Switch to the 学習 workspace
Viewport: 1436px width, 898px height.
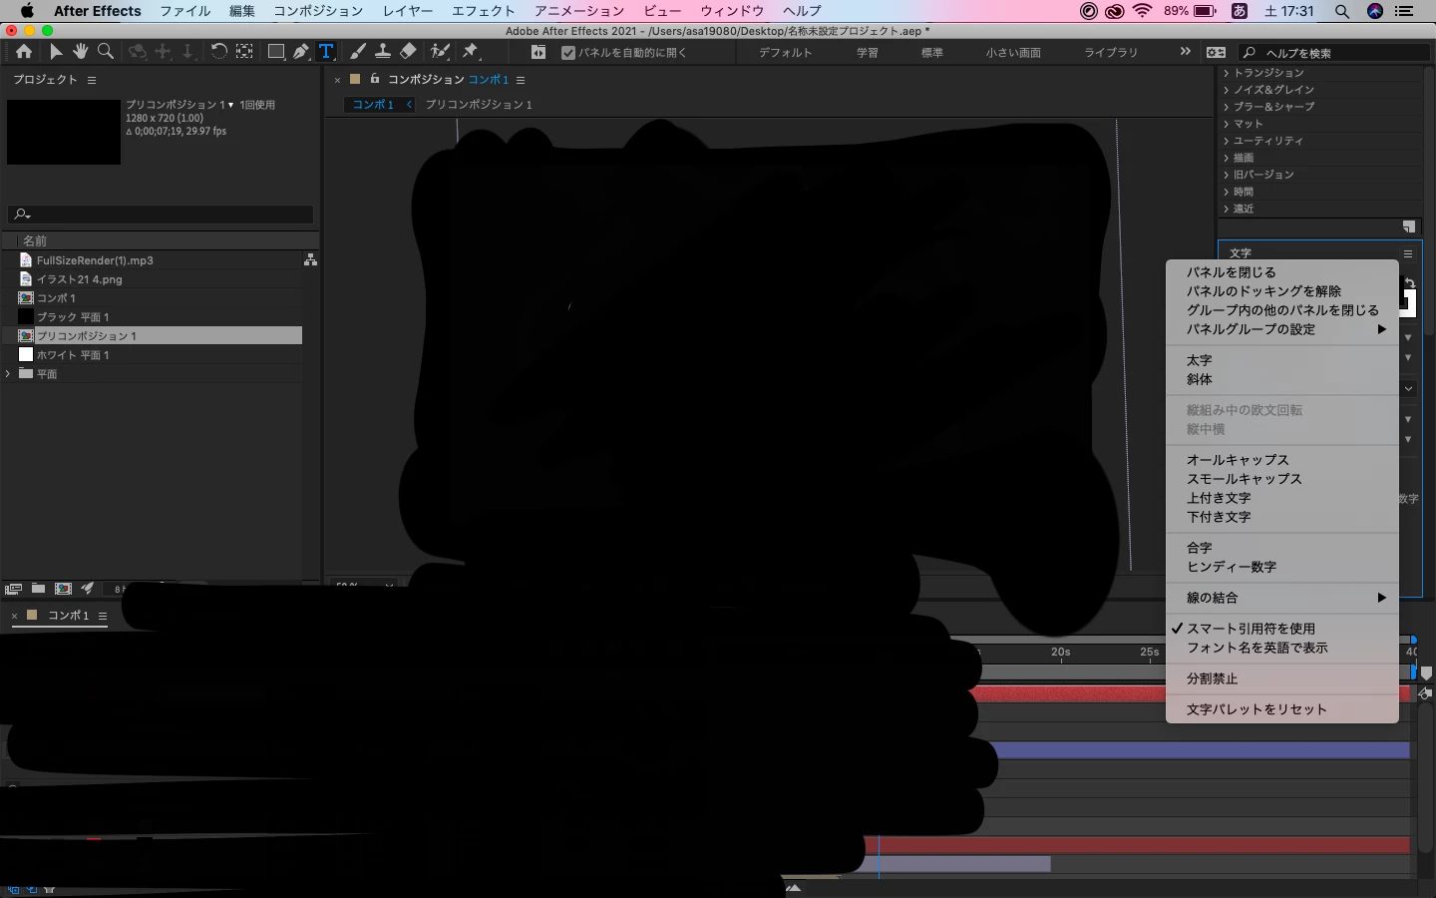868,53
